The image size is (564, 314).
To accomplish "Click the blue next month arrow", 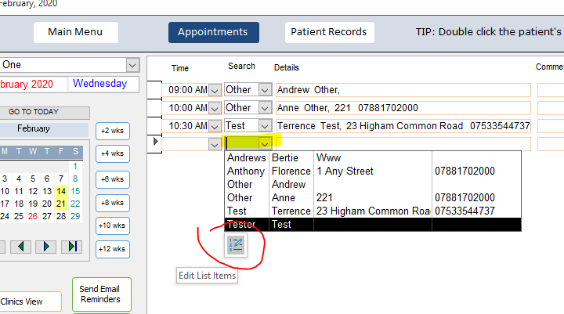I will (x=46, y=247).
